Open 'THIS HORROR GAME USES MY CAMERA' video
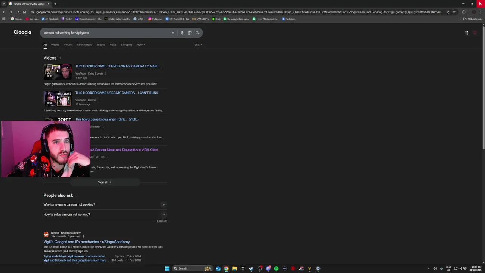Viewport: 485px width, 273px height. pos(117,93)
